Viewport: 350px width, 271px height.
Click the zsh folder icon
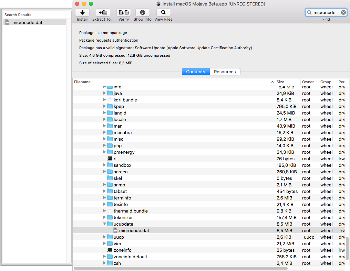coord(110,263)
